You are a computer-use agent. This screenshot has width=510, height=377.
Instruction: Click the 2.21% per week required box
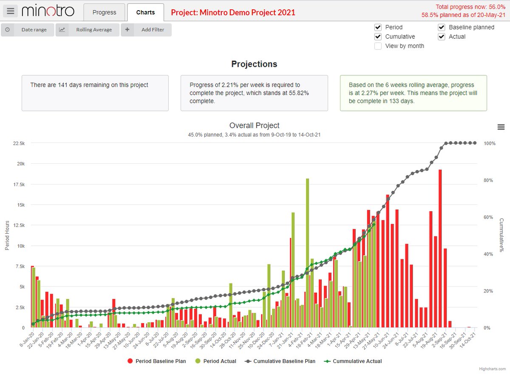pos(254,93)
